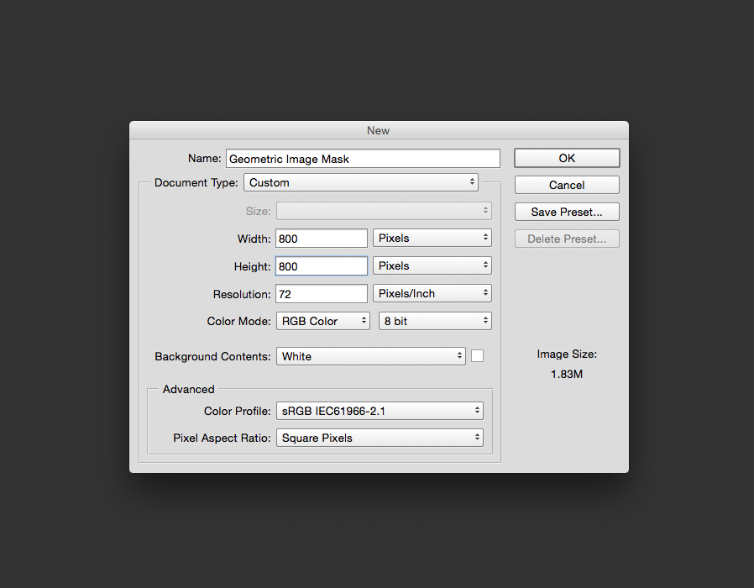Click the Resolution value field
Screen dimensions: 754x588
322,294
